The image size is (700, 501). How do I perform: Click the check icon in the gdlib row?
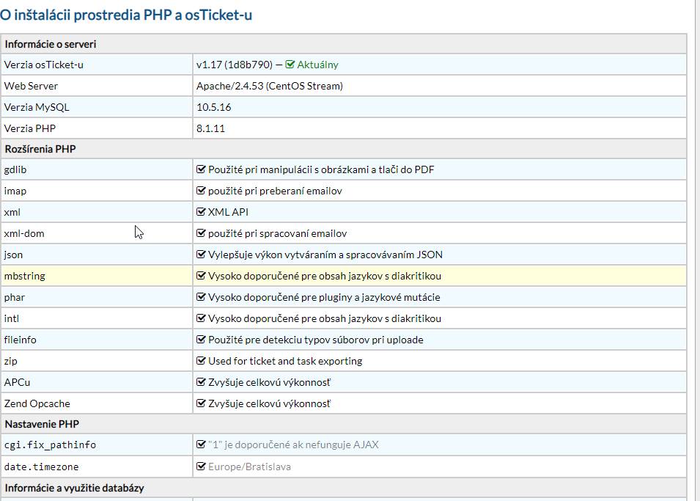tap(201, 169)
